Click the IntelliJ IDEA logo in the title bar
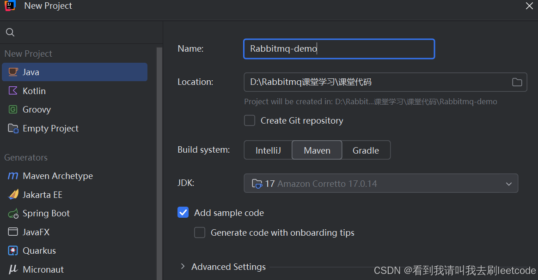 tap(10, 6)
